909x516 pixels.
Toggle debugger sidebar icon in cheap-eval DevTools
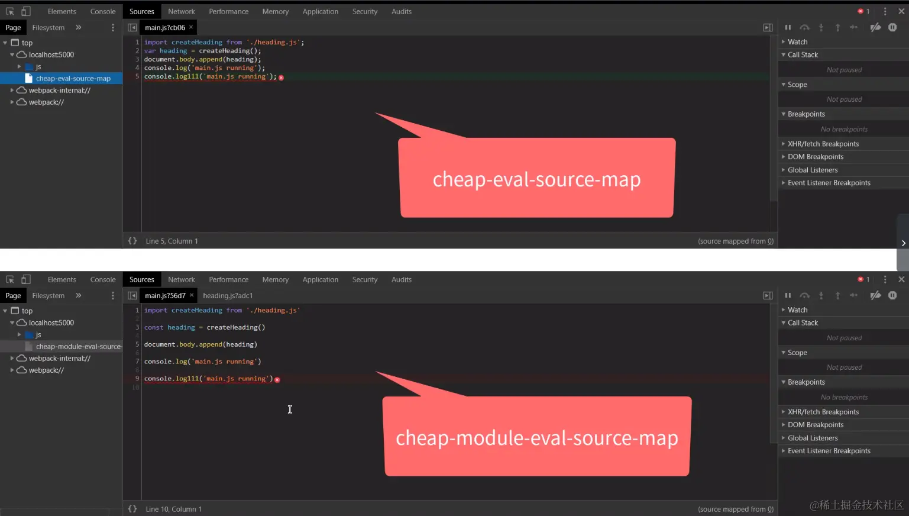(x=768, y=28)
